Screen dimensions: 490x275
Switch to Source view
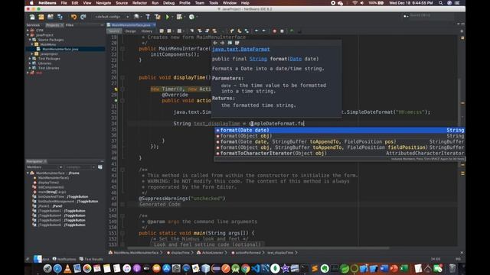(x=114, y=31)
